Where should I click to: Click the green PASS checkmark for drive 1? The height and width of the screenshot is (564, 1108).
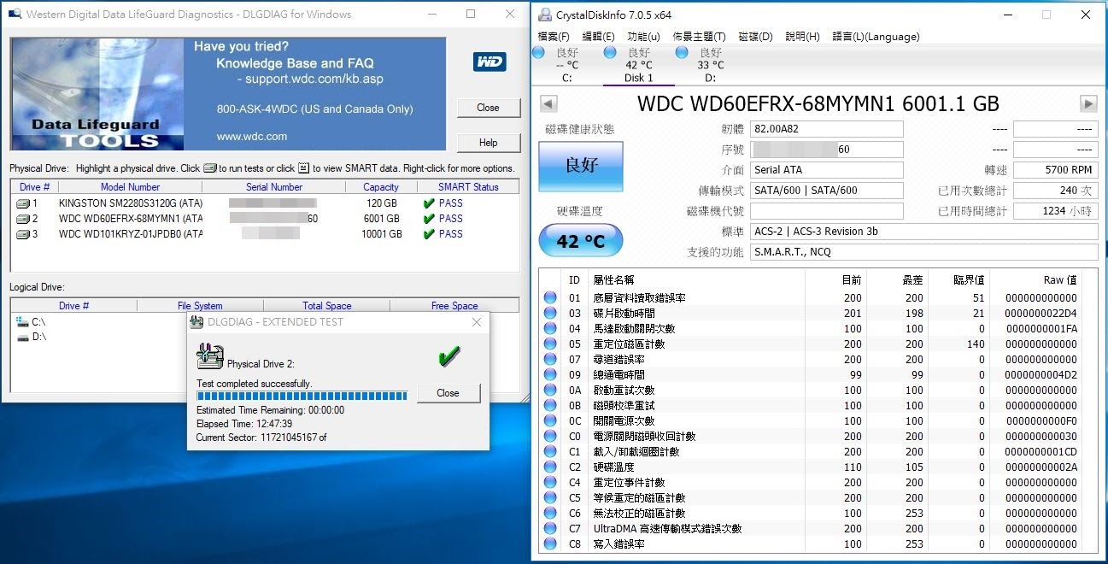(x=429, y=203)
